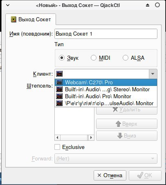Image resolution: width=166 pixels, height=185 pixels.
Task: Click icon beside Built-in Audio Stereo Monitor
Action: (x=59, y=89)
